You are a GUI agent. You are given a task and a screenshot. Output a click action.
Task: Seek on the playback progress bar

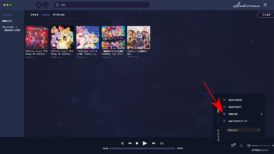point(142,148)
